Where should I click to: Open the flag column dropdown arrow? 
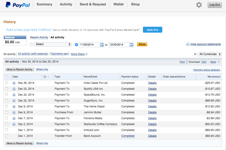(x=48, y=77)
